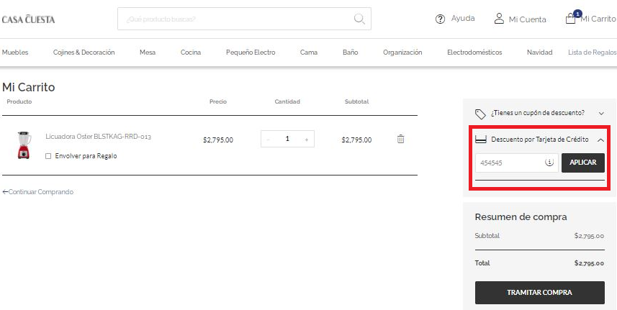Check Envolver para Regalo checkbox
The image size is (617, 310).
(48, 156)
